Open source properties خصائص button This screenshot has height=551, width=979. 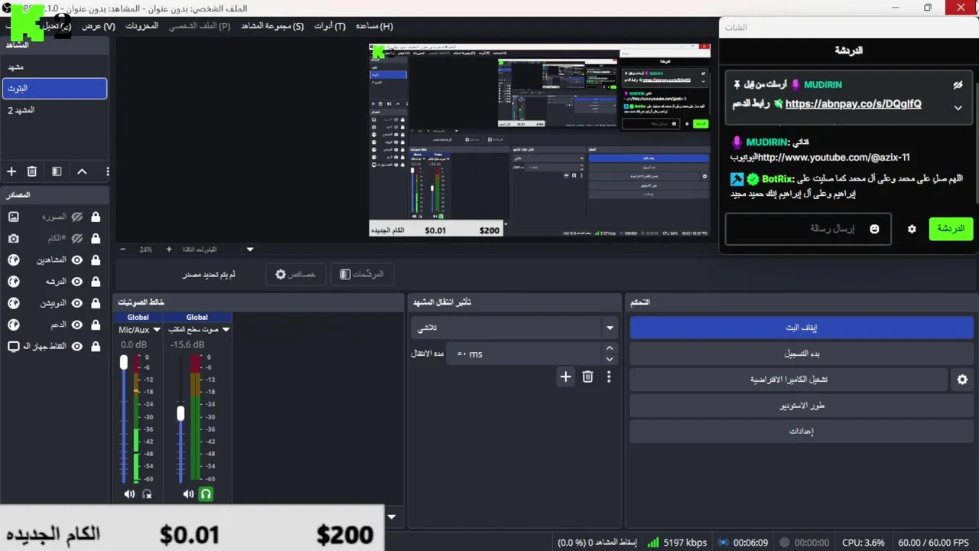[x=295, y=274]
